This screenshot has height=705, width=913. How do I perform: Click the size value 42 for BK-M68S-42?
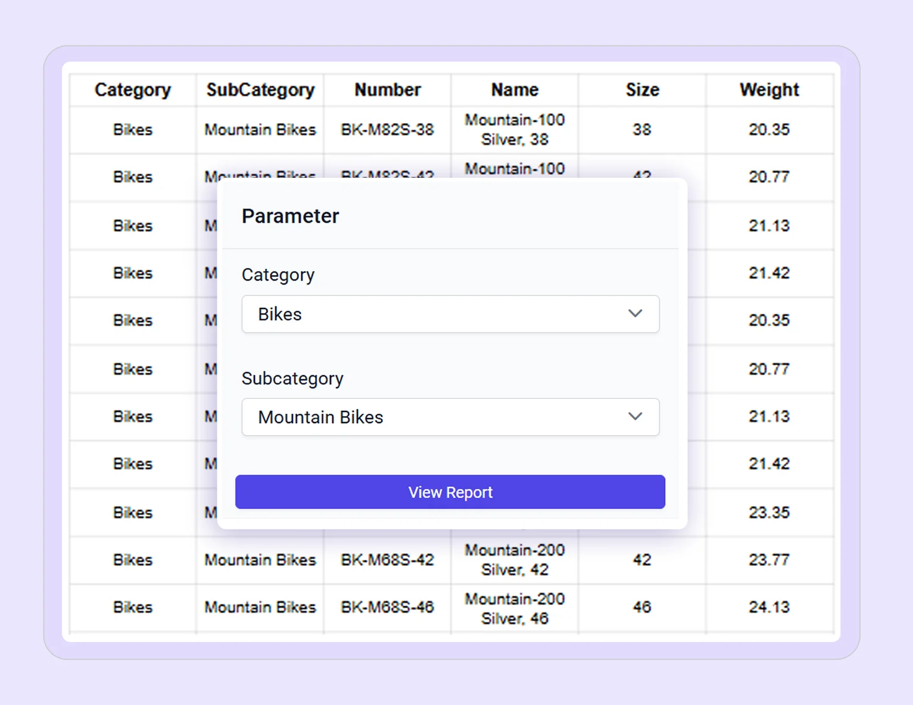click(642, 559)
